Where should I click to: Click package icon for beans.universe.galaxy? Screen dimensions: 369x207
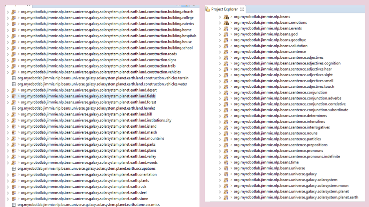[226, 174]
